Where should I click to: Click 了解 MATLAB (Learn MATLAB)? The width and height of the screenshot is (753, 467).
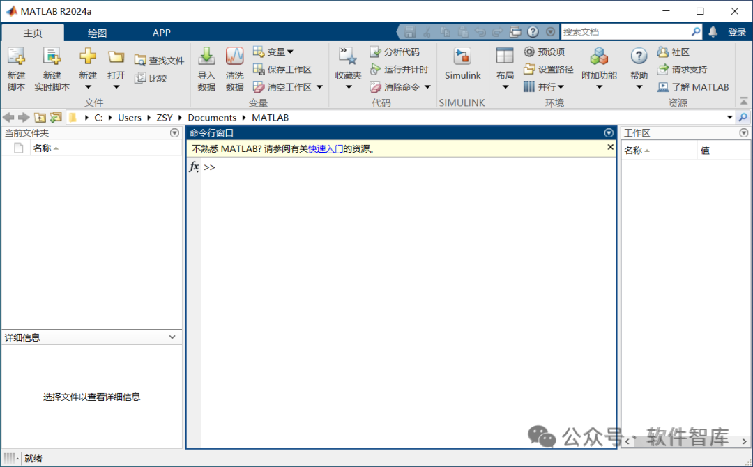click(x=694, y=87)
